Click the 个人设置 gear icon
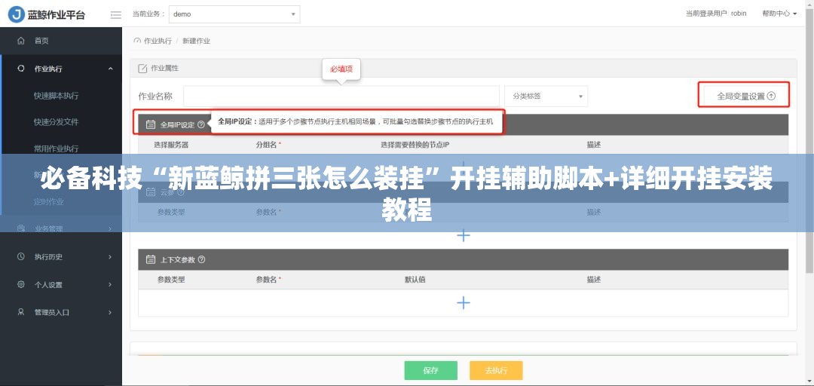This screenshot has height=386, width=814. click(21, 285)
